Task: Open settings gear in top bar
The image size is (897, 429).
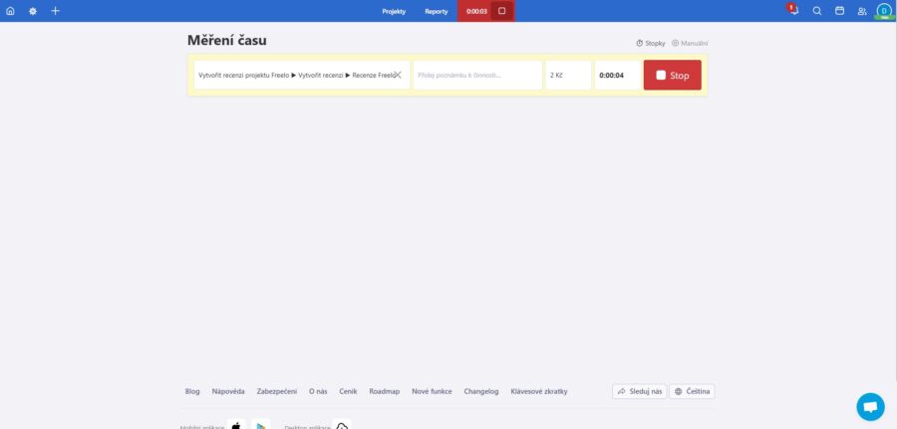Action: [33, 11]
